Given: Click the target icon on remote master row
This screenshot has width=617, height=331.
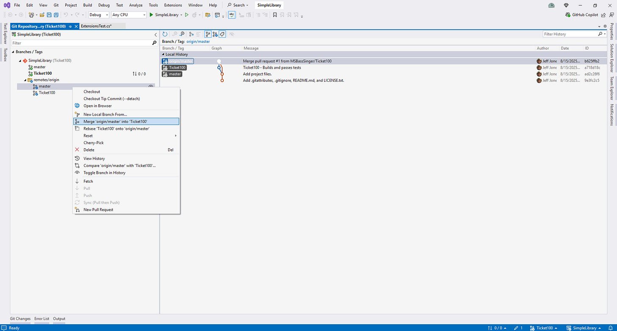Looking at the screenshot, I should (150, 86).
